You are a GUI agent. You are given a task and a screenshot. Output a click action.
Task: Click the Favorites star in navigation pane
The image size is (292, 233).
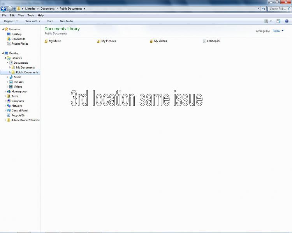[x=7, y=29]
